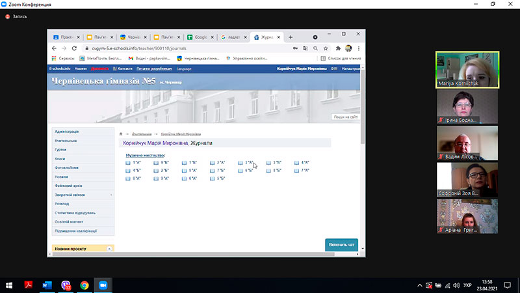
Task: Click the home icon in breadcrumb
Action: (x=121, y=134)
